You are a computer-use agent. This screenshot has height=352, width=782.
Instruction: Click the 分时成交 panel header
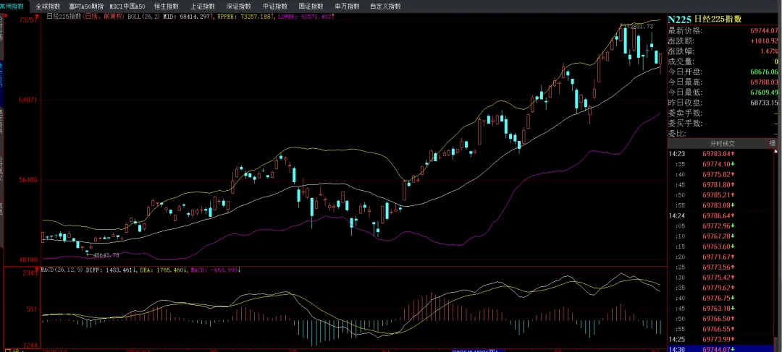click(x=718, y=143)
